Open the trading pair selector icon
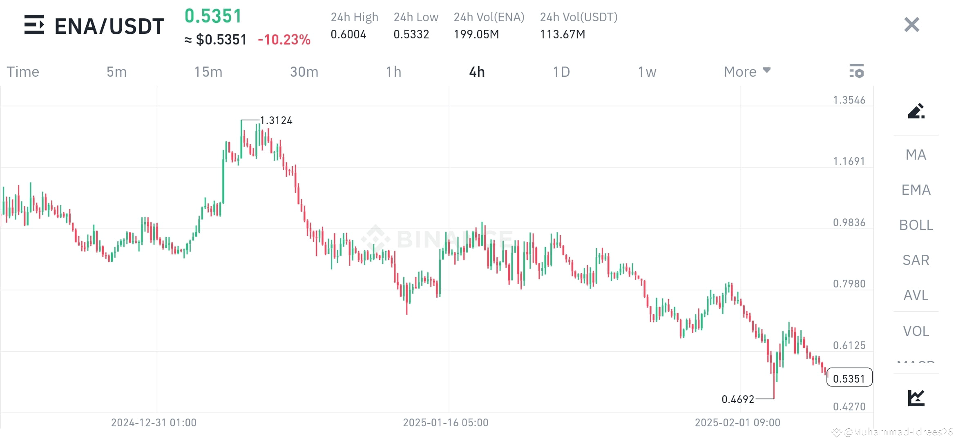 pos(34,25)
